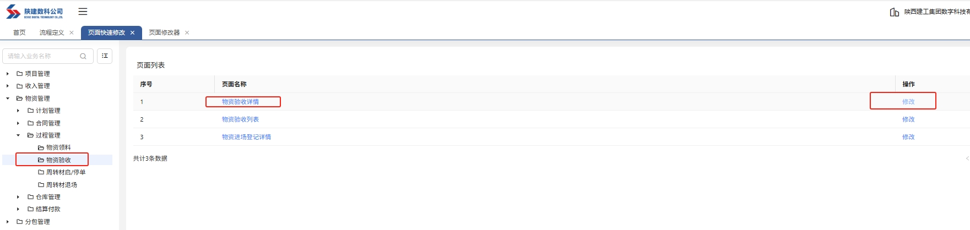Open the 物资验收详情 page link
This screenshot has height=230, width=970.
240,102
